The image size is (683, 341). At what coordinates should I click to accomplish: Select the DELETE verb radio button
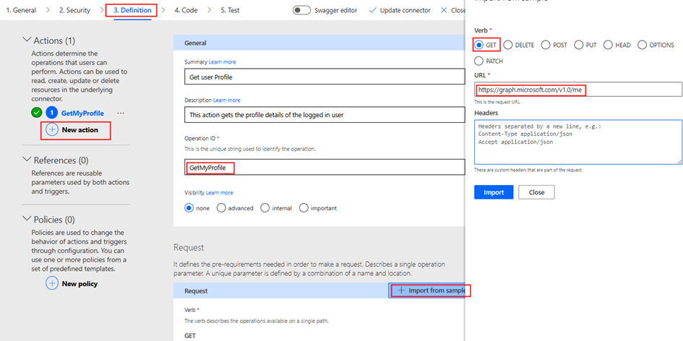click(508, 45)
